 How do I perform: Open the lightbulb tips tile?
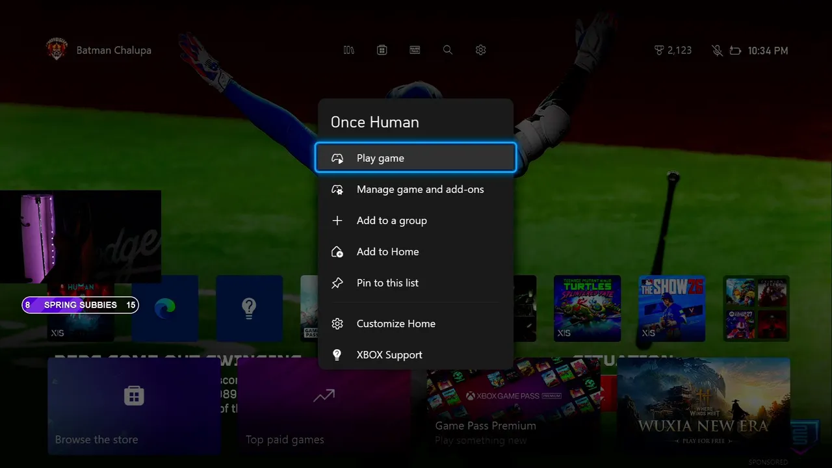pos(250,308)
